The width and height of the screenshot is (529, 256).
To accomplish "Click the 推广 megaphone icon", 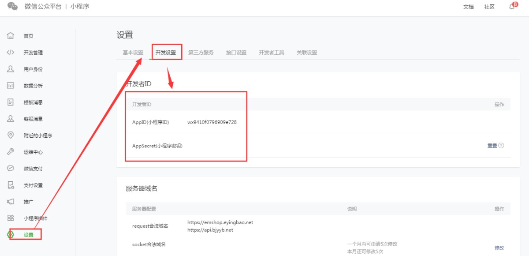I will pyautogui.click(x=11, y=201).
